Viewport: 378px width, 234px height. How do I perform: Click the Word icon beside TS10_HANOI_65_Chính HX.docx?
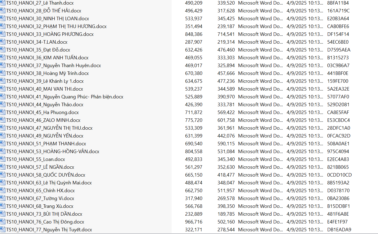pyautogui.click(x=3, y=191)
